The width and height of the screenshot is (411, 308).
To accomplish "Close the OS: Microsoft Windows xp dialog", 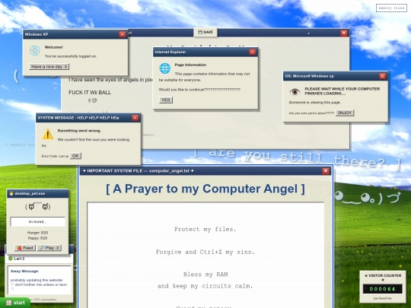I will pyautogui.click(x=382, y=76).
